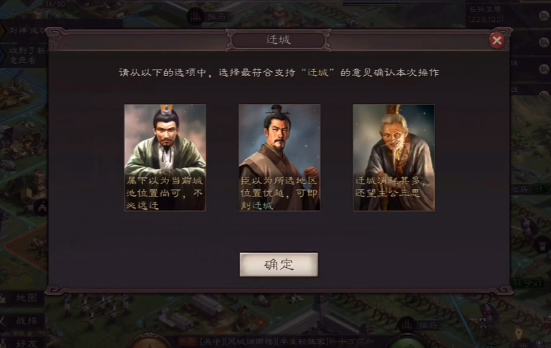551x348 pixels.
Task: Choose the middle advisor card recommending 即刻迁城
Action: (279, 158)
